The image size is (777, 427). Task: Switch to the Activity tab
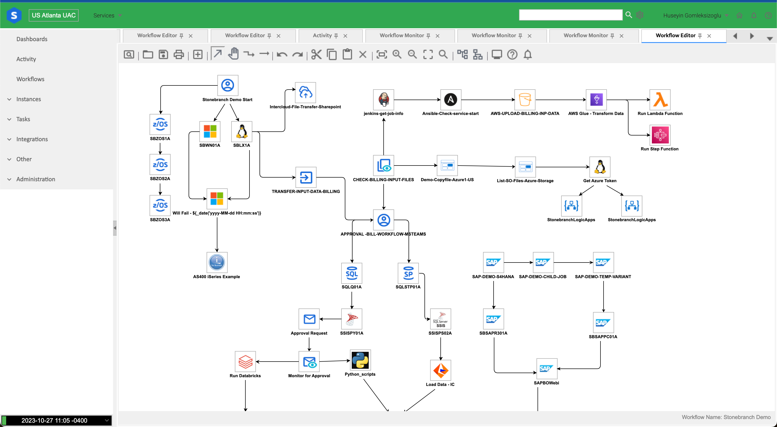point(322,35)
